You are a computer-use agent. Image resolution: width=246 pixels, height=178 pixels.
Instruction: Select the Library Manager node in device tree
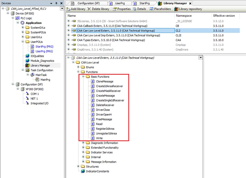(40, 65)
